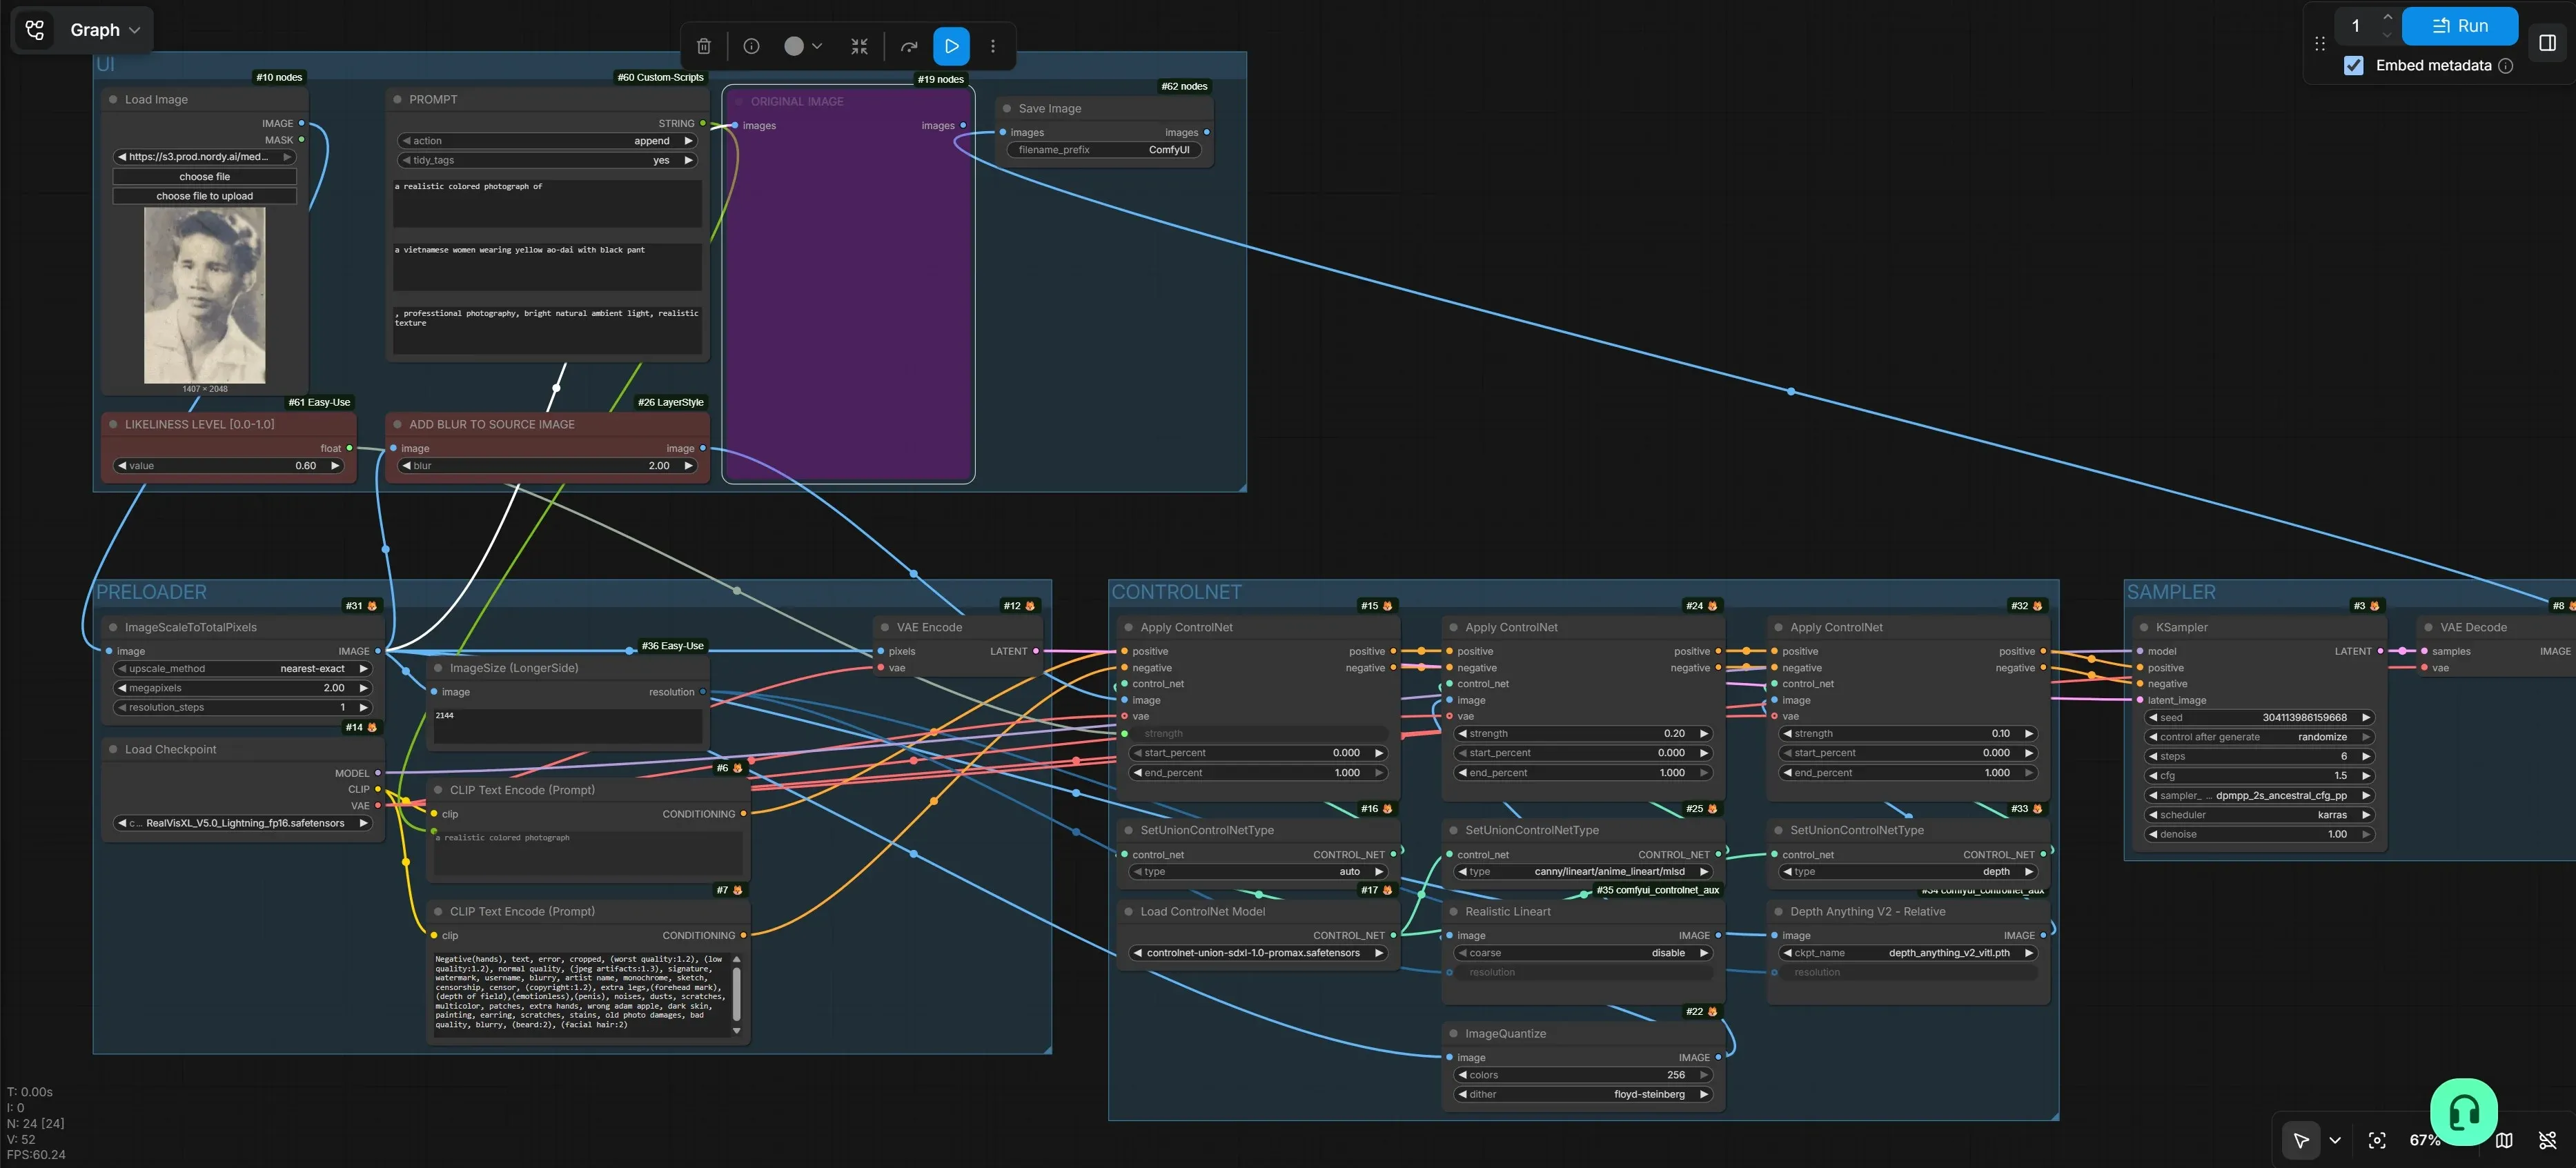Click the blur 2.00 value field

[547, 466]
